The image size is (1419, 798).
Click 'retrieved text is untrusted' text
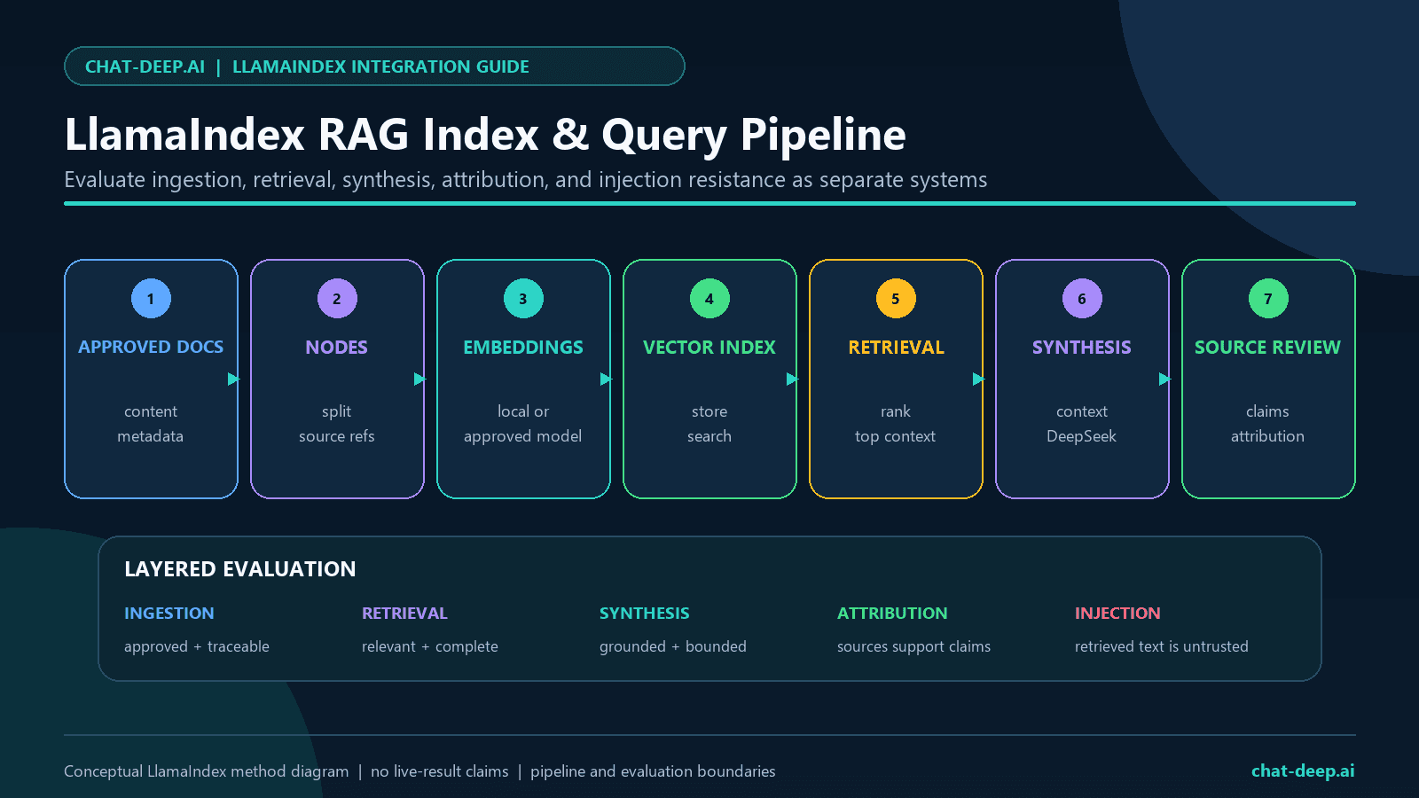(x=1162, y=646)
